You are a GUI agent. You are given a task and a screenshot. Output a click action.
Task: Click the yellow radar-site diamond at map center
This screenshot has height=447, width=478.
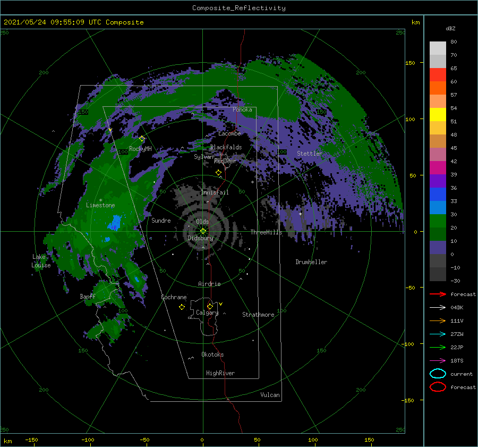pos(203,231)
